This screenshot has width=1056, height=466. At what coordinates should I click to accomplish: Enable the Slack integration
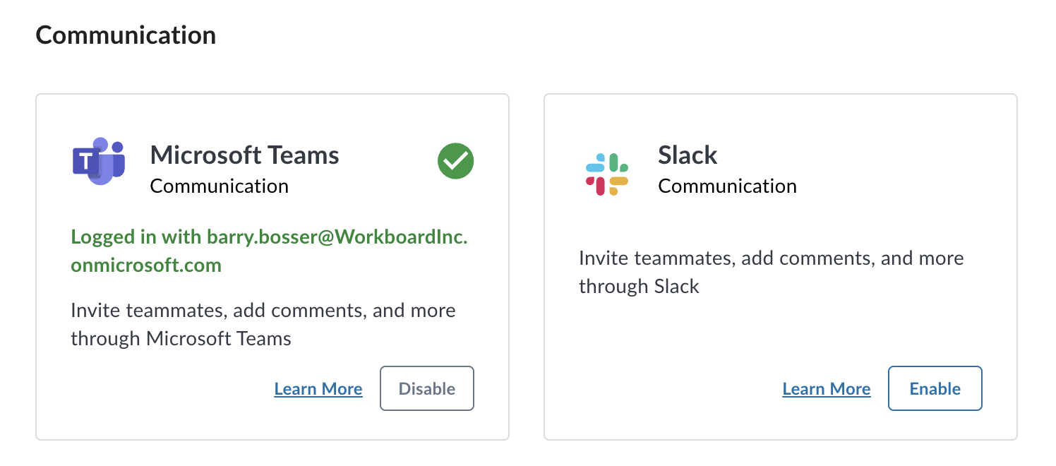pos(935,388)
